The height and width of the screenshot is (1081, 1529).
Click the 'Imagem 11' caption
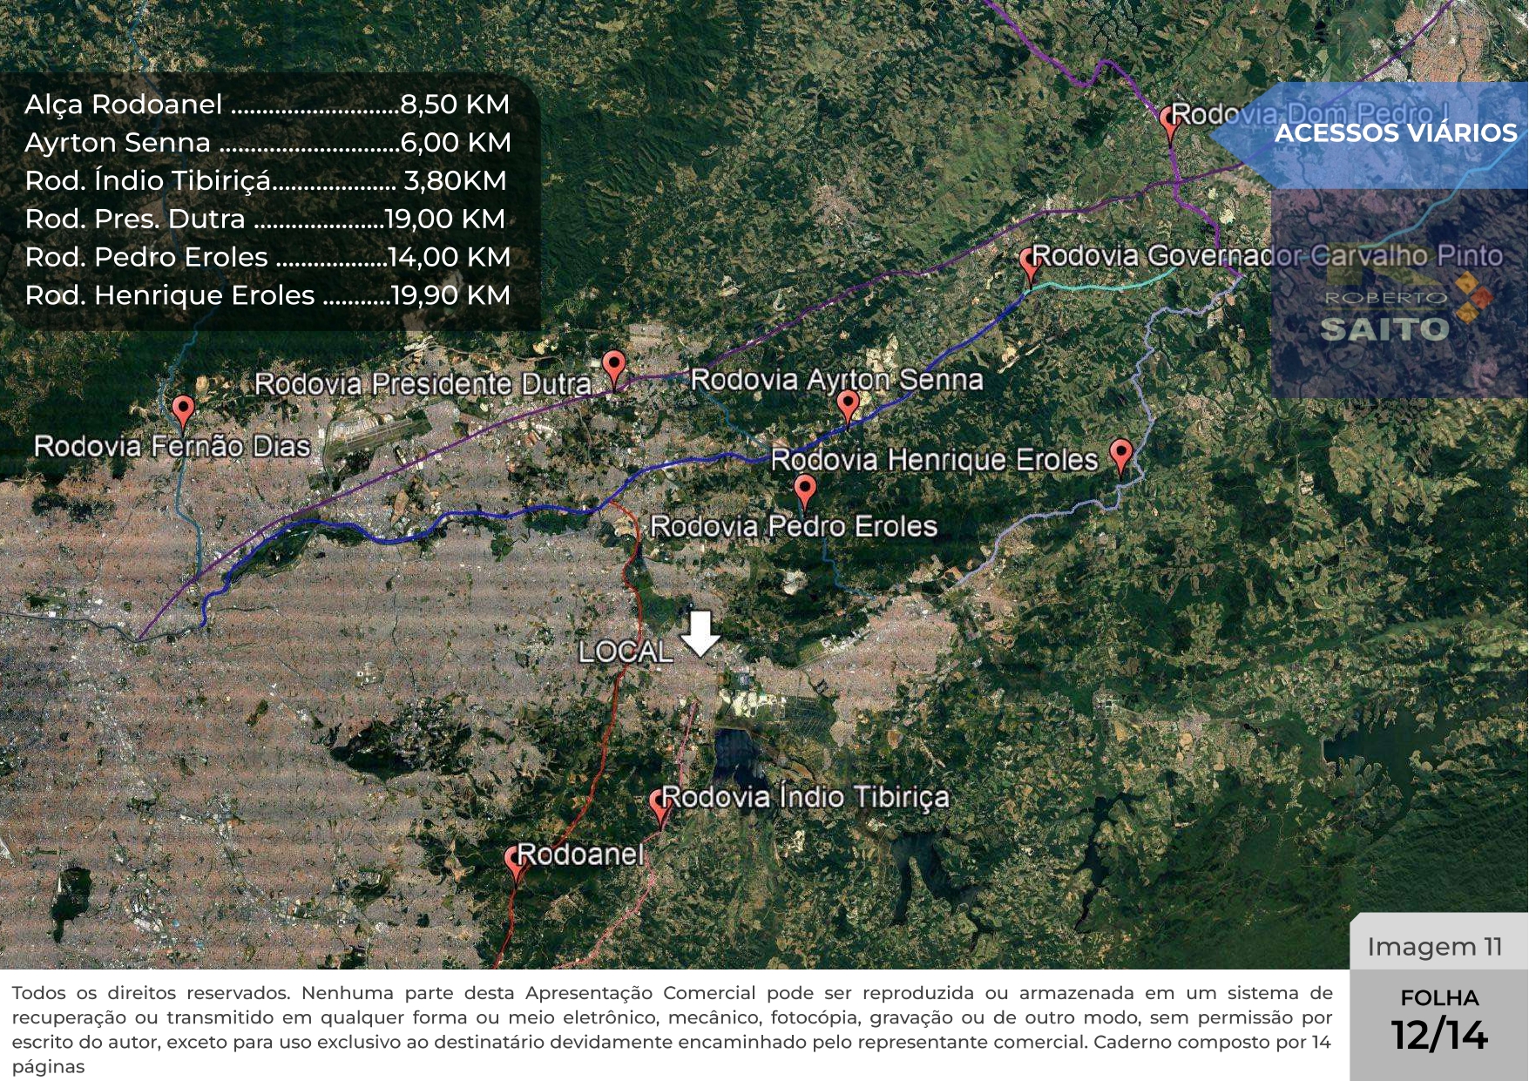tap(1435, 947)
